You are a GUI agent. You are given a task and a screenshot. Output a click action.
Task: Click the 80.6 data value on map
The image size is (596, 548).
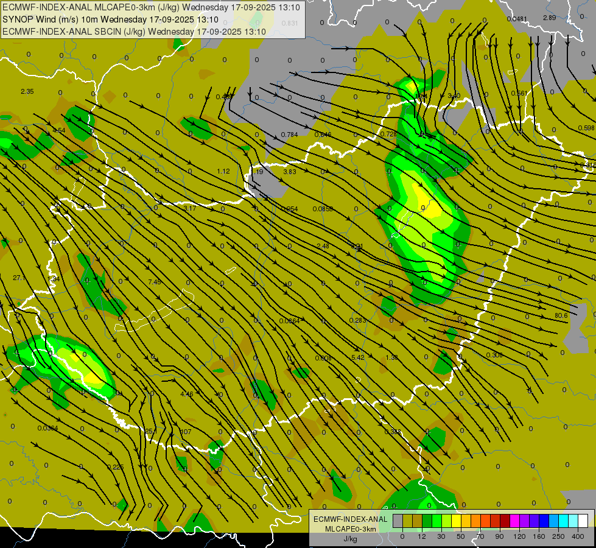561,315
